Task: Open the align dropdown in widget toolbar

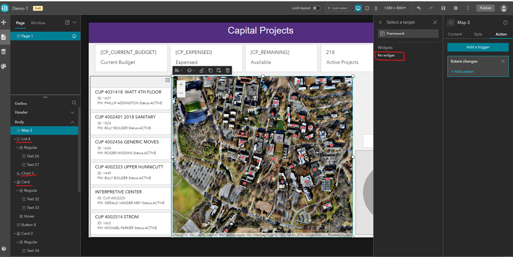Action: tap(179, 70)
